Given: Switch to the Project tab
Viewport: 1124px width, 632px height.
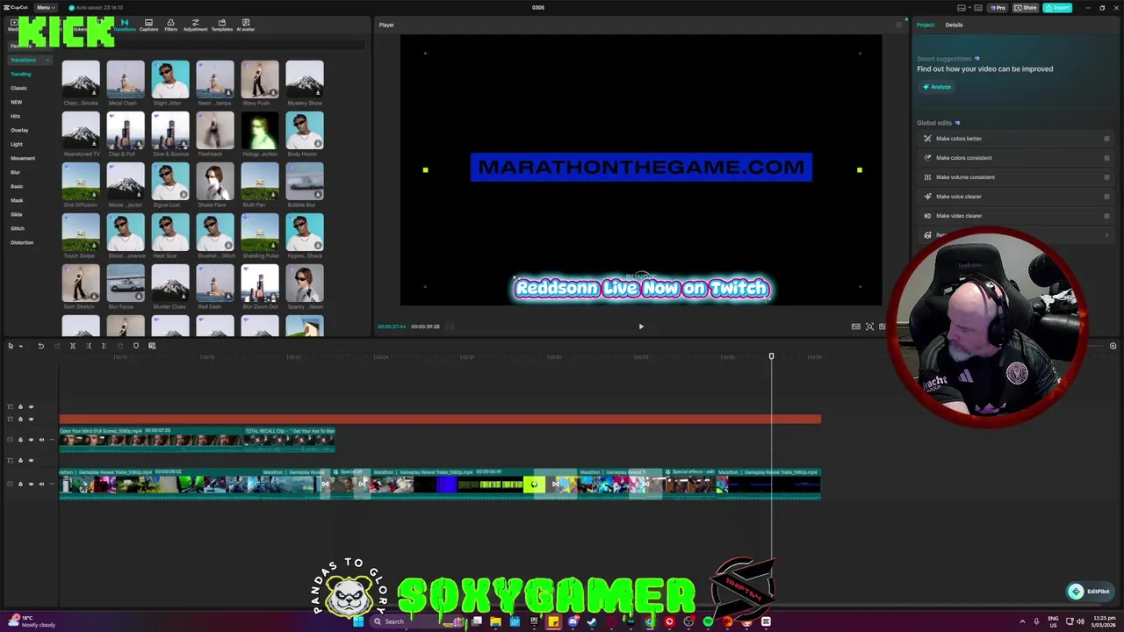Looking at the screenshot, I should (926, 25).
